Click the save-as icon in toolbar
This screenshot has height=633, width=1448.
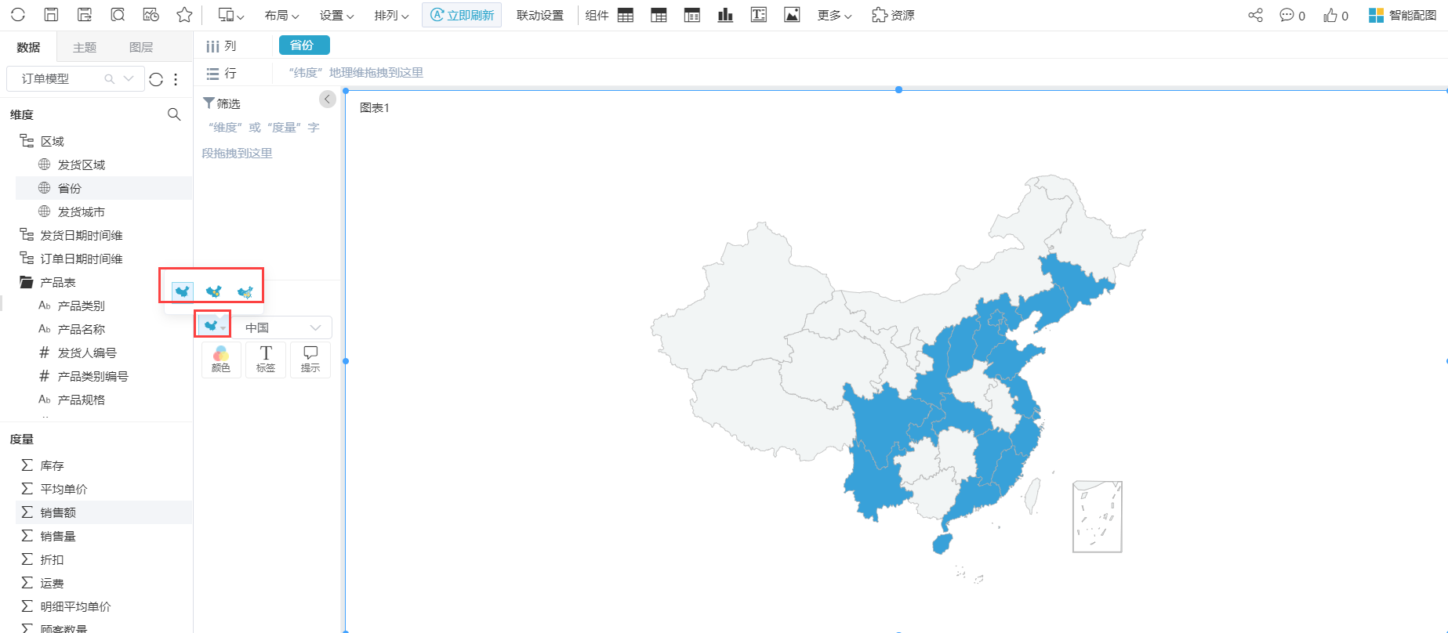click(x=85, y=15)
